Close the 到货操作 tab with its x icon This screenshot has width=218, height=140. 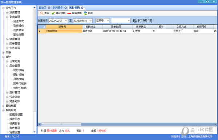(x=66, y=8)
